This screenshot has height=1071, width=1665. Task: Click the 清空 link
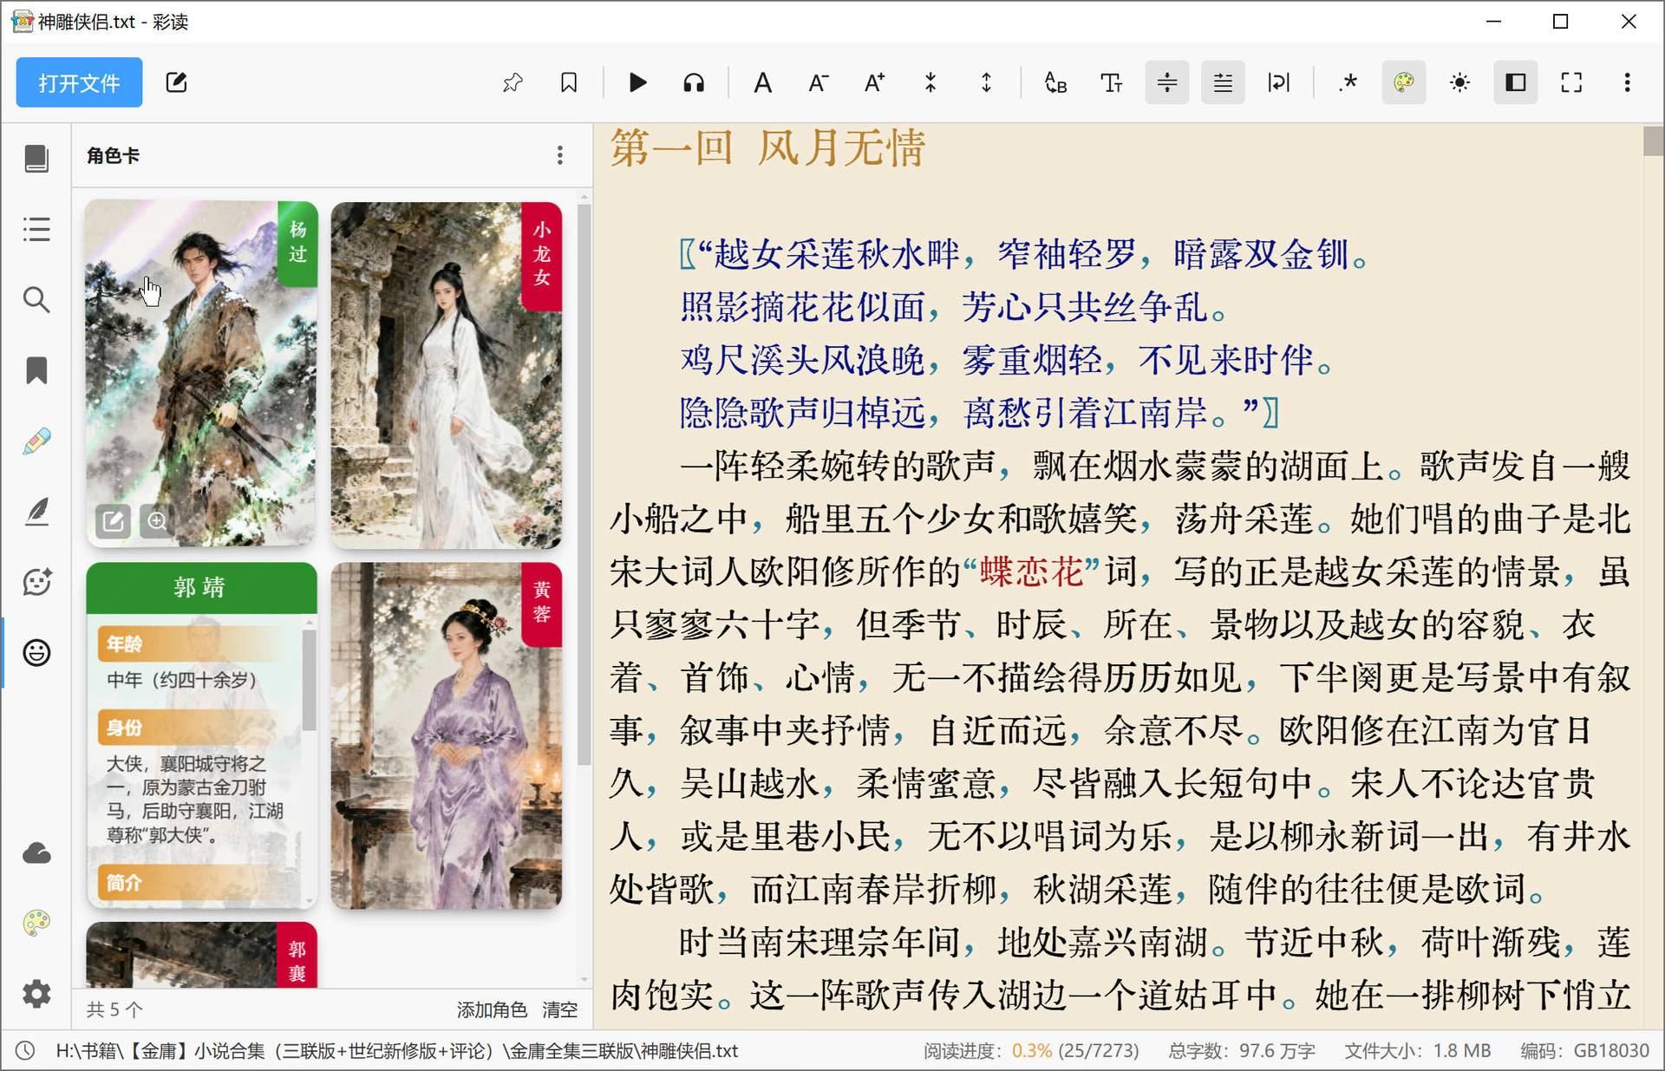(559, 1009)
